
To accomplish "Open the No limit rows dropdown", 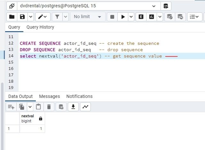I will click(88, 17).
